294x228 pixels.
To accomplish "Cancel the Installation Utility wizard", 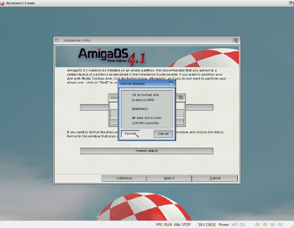I will 215,178.
